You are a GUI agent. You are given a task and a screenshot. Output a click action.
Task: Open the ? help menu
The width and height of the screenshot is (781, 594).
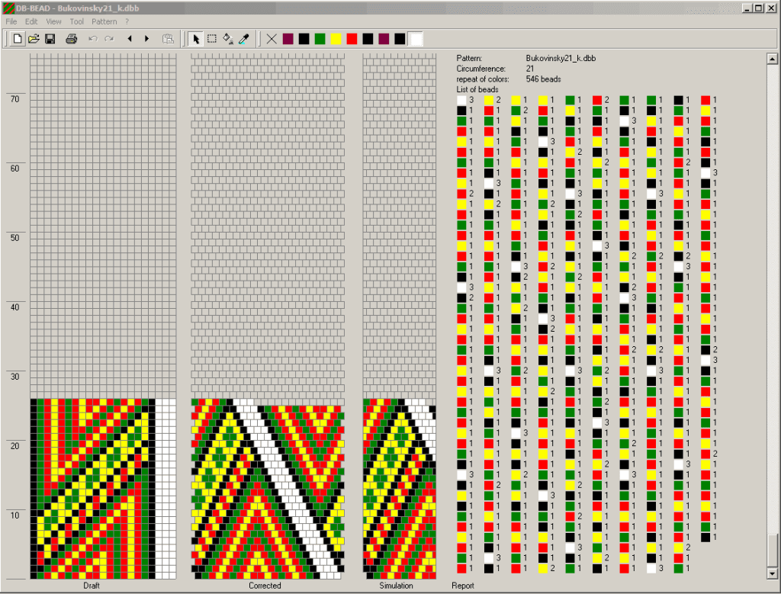point(127,21)
